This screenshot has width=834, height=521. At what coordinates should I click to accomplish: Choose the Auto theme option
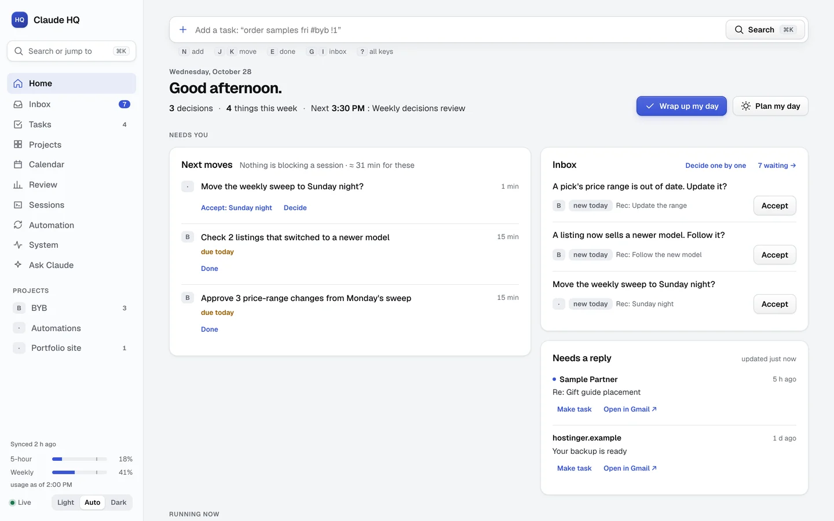pyautogui.click(x=93, y=502)
